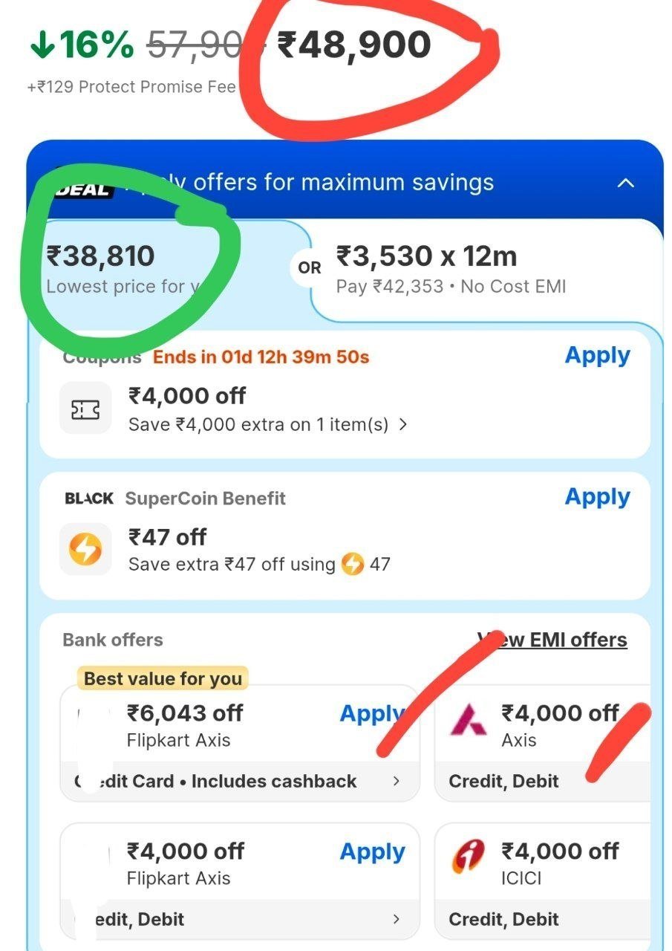672x951 pixels.
Task: Tap the ICICI bank logo icon
Action: pos(469,857)
